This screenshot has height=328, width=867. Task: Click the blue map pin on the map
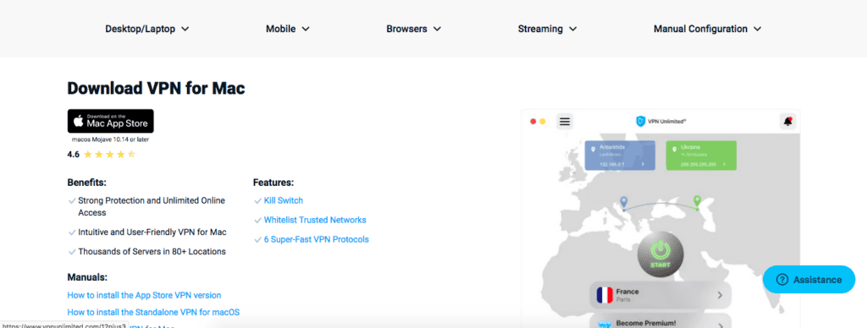point(624,202)
